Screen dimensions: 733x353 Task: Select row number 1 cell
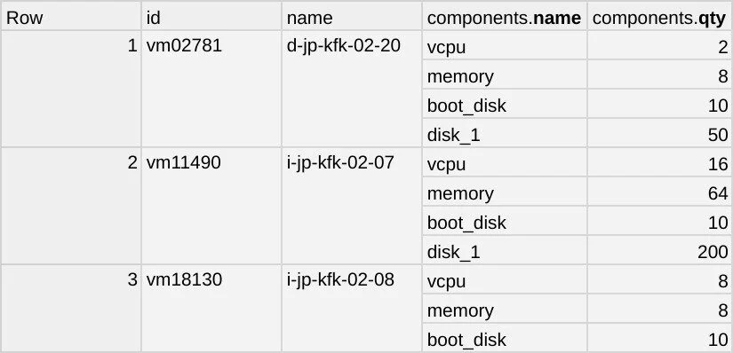click(x=70, y=89)
